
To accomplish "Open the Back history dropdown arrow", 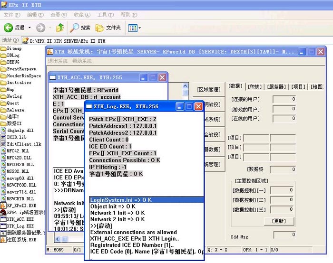I will (x=29, y=28).
